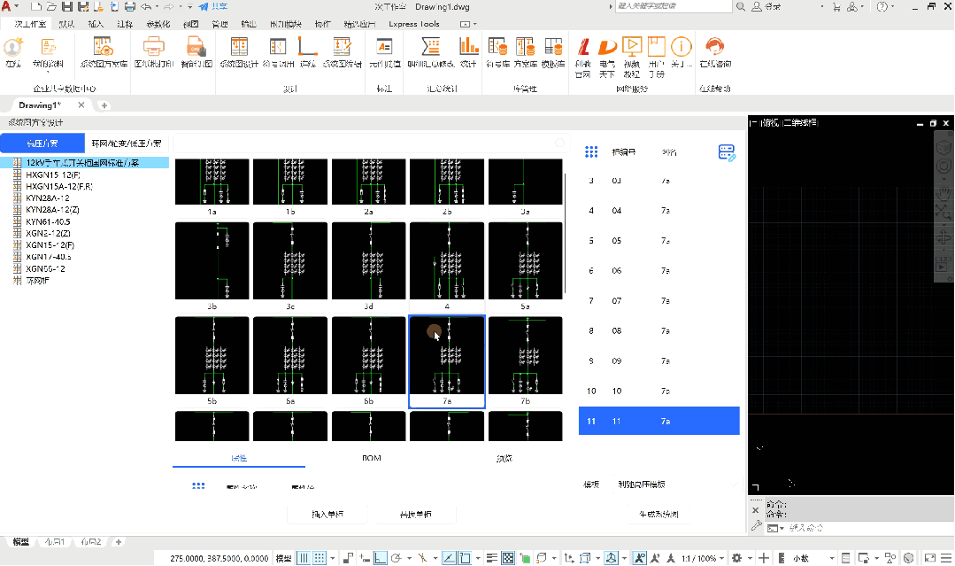
Task: Select the XGN15-12(F) tree item
Action: pos(50,245)
